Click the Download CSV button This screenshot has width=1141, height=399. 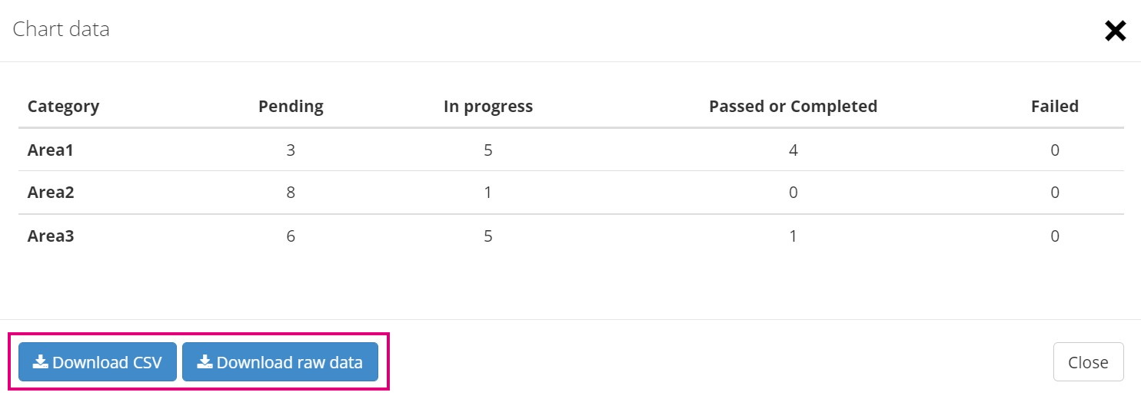click(x=98, y=362)
